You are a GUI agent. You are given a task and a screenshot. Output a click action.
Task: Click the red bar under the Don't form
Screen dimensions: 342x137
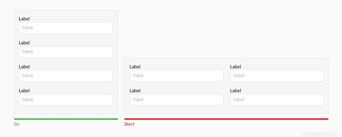click(x=226, y=119)
